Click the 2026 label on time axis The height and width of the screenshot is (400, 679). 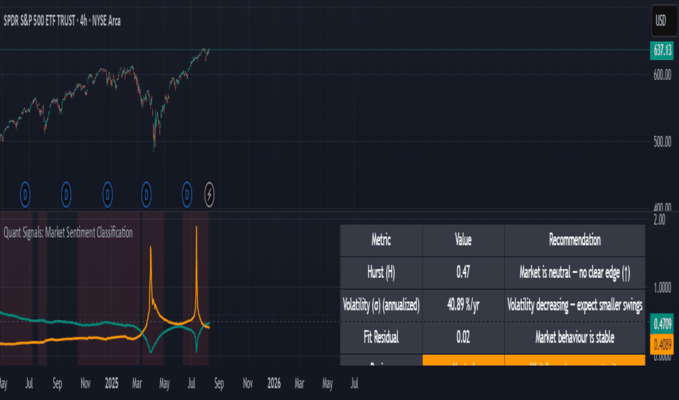tap(274, 383)
